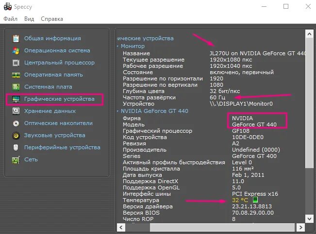Click the horizontal scrollbar right arrow
Image resolution: width=316 pixels, height=234 pixels.
(300, 227)
